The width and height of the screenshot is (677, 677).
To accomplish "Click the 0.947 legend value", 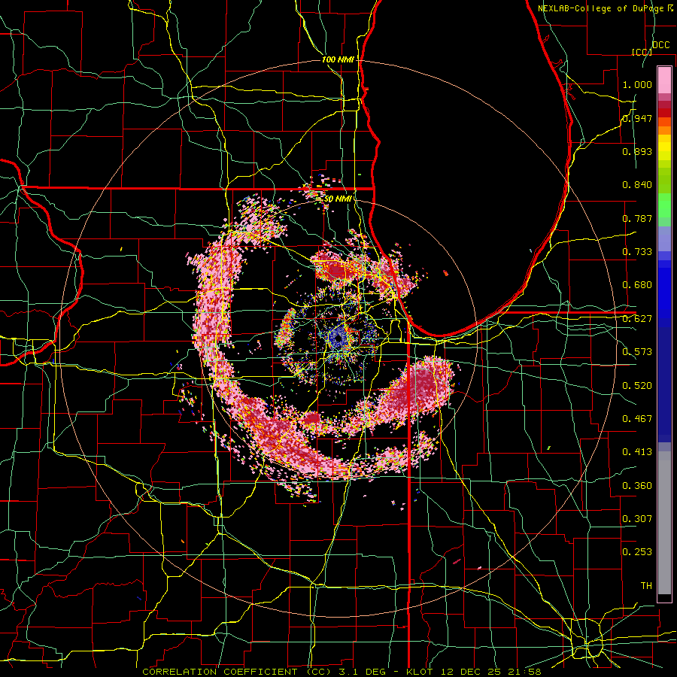I will pos(637,118).
